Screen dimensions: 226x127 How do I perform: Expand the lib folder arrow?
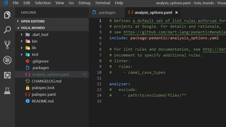click(22, 48)
